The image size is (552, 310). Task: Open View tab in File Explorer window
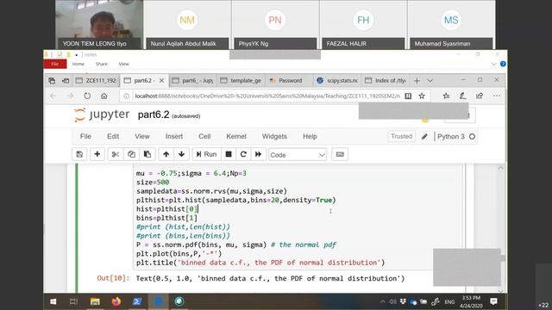[x=123, y=64]
